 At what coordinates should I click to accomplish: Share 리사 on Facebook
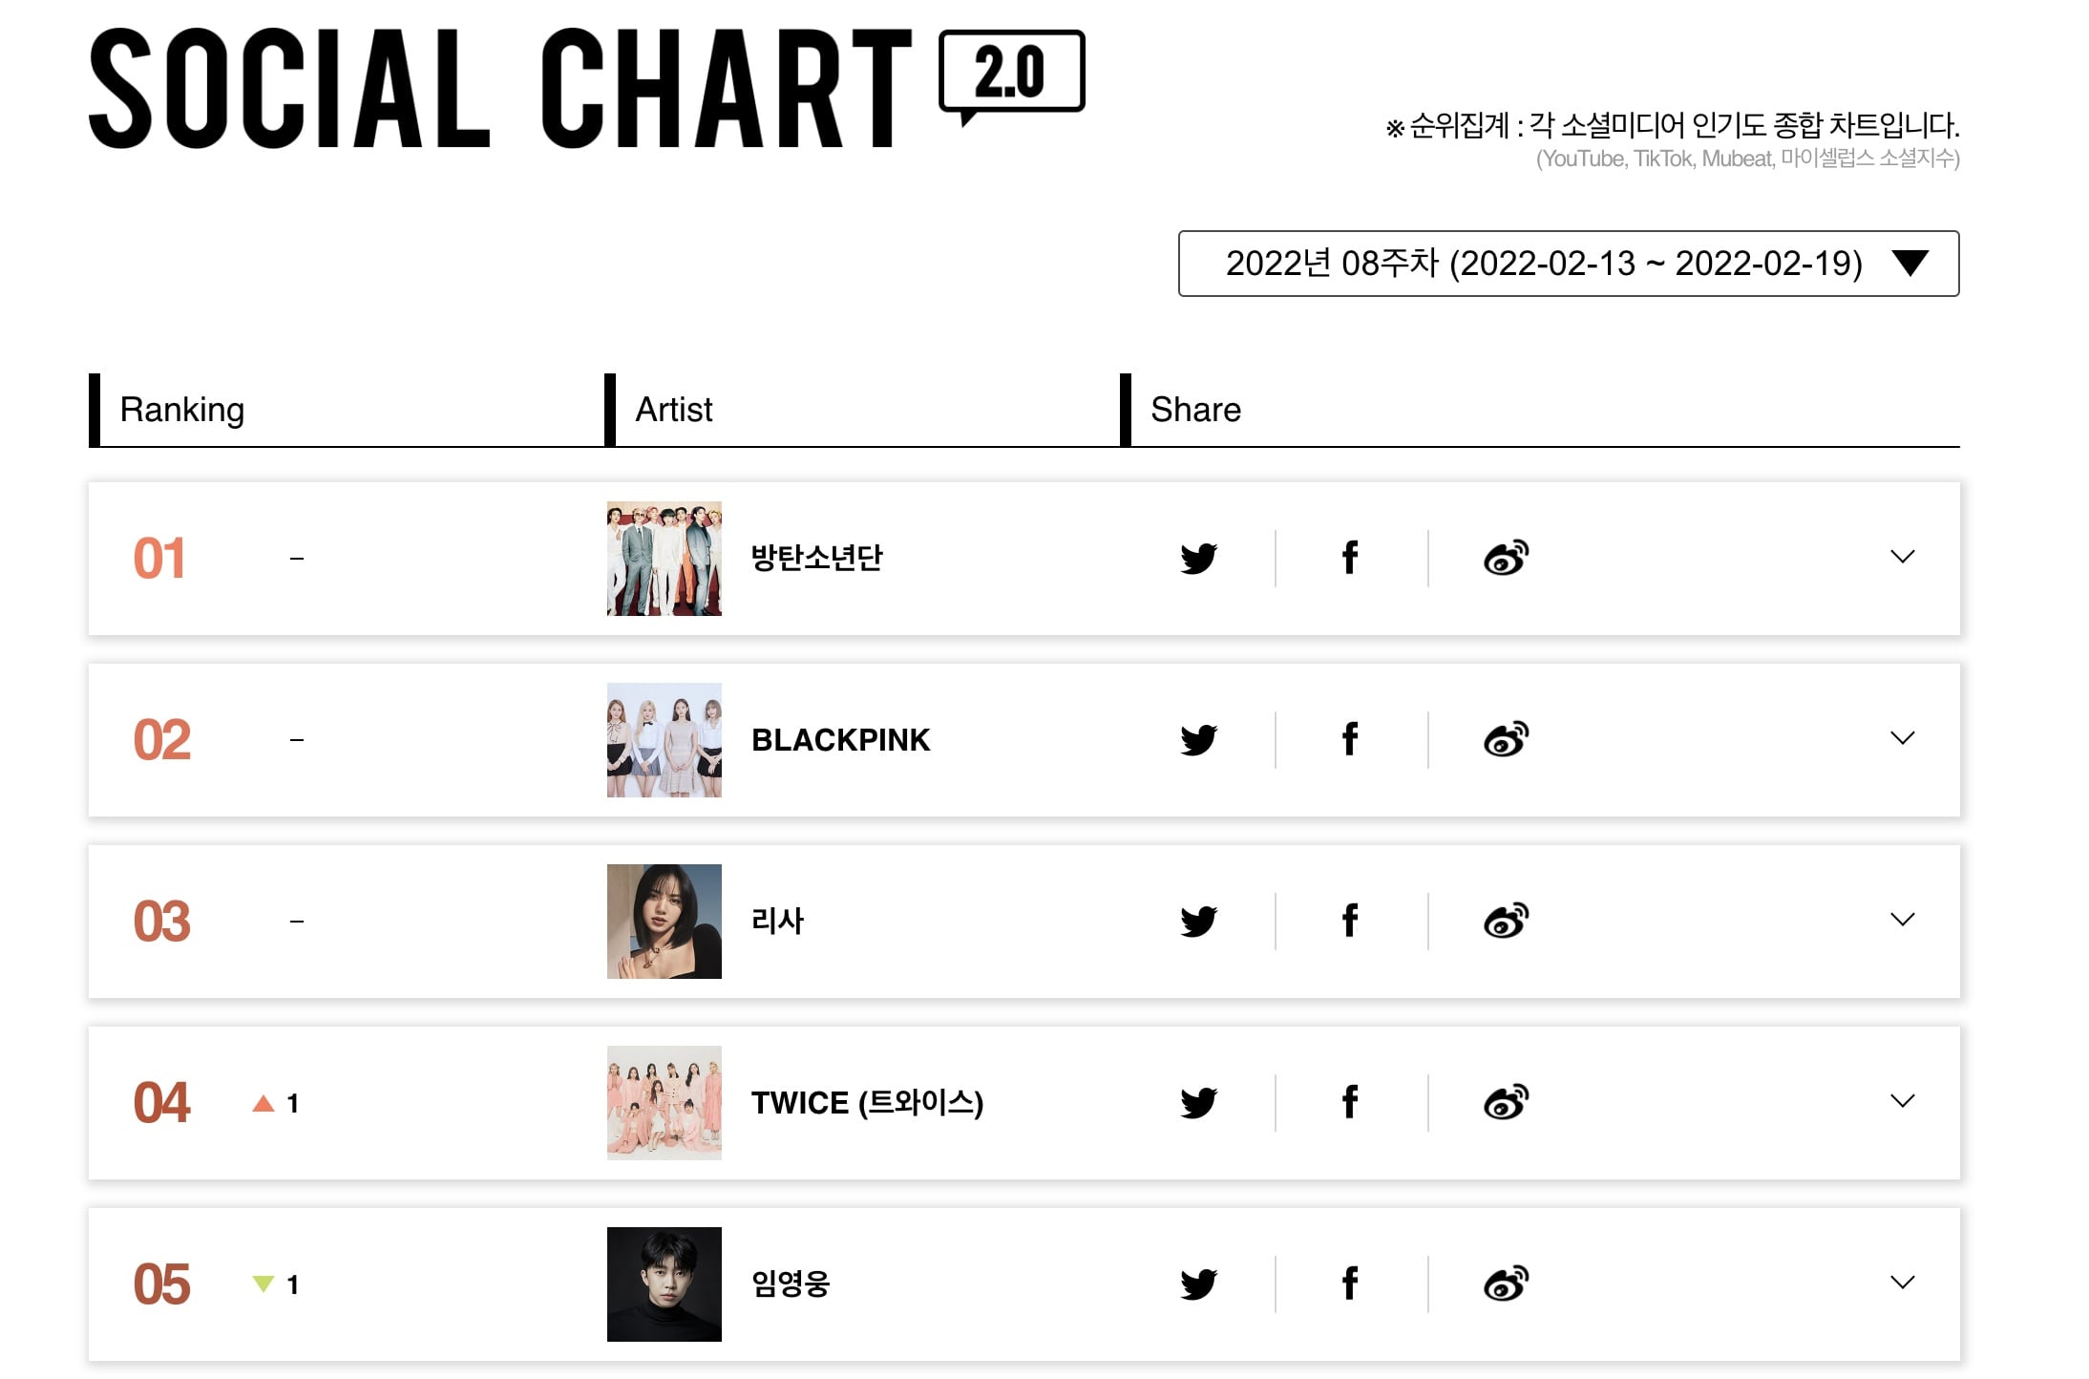[1350, 921]
